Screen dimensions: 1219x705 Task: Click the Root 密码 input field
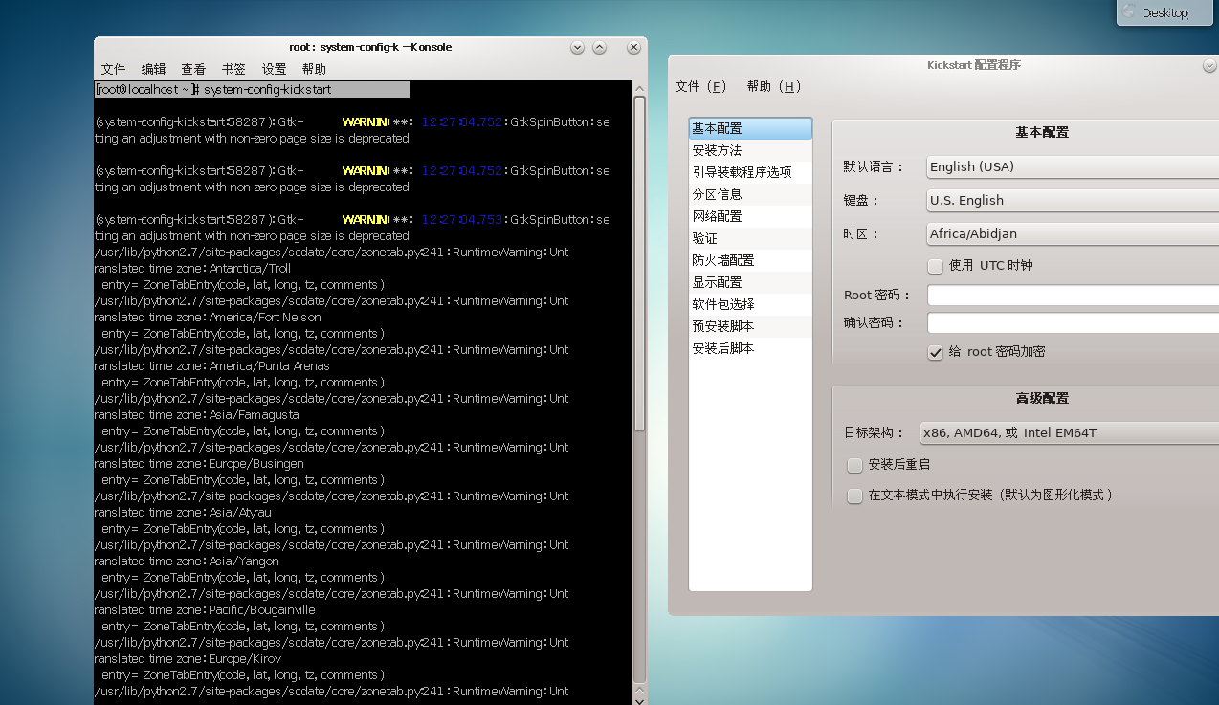click(x=1073, y=296)
